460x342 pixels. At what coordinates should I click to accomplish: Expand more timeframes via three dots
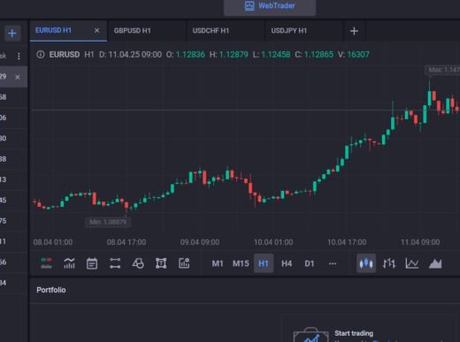coord(333,263)
